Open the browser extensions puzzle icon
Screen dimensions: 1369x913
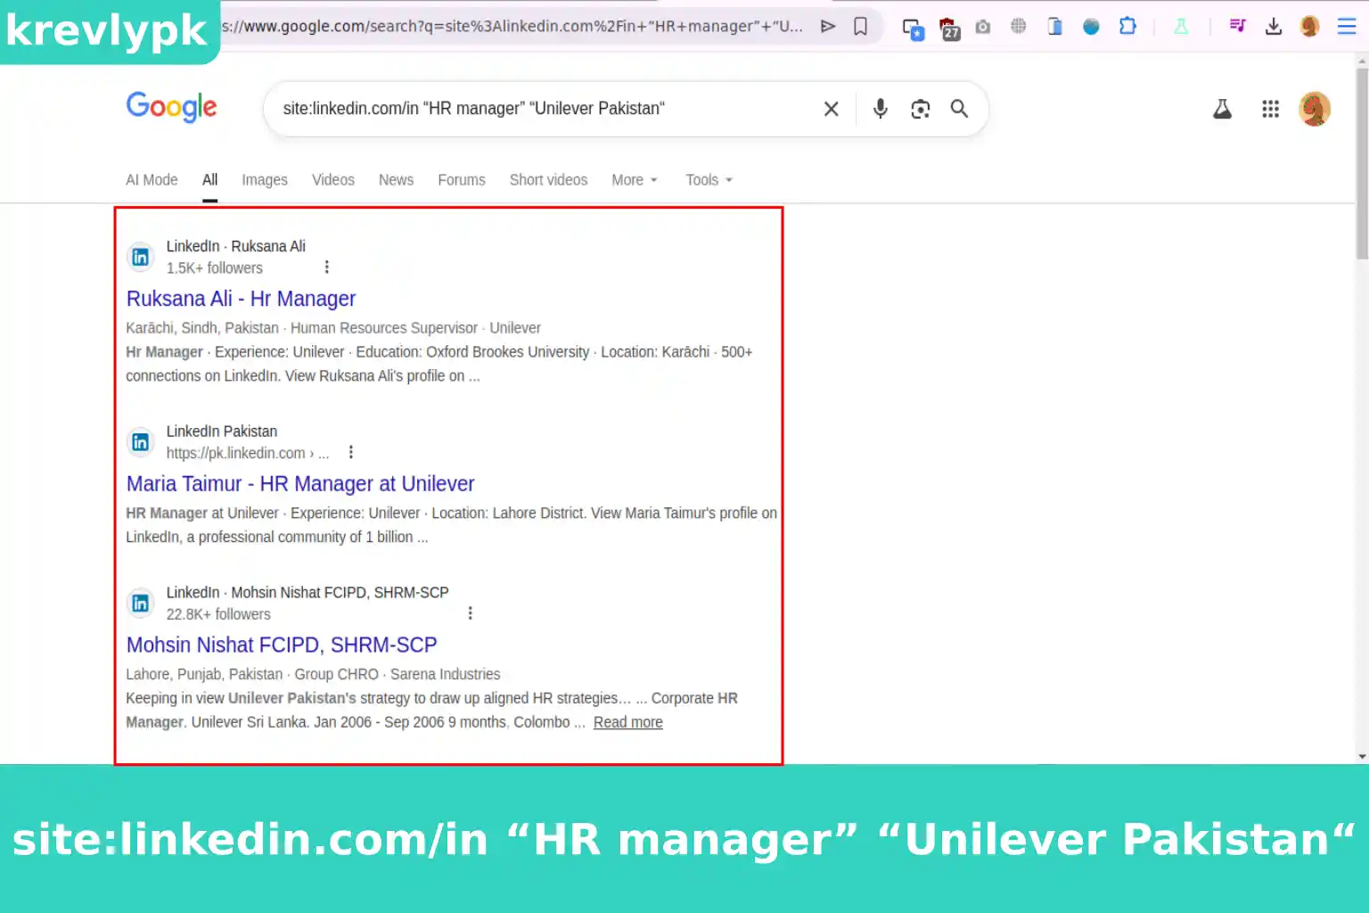click(1127, 27)
